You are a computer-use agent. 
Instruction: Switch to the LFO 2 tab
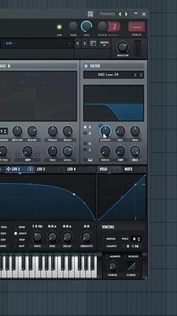20,169
